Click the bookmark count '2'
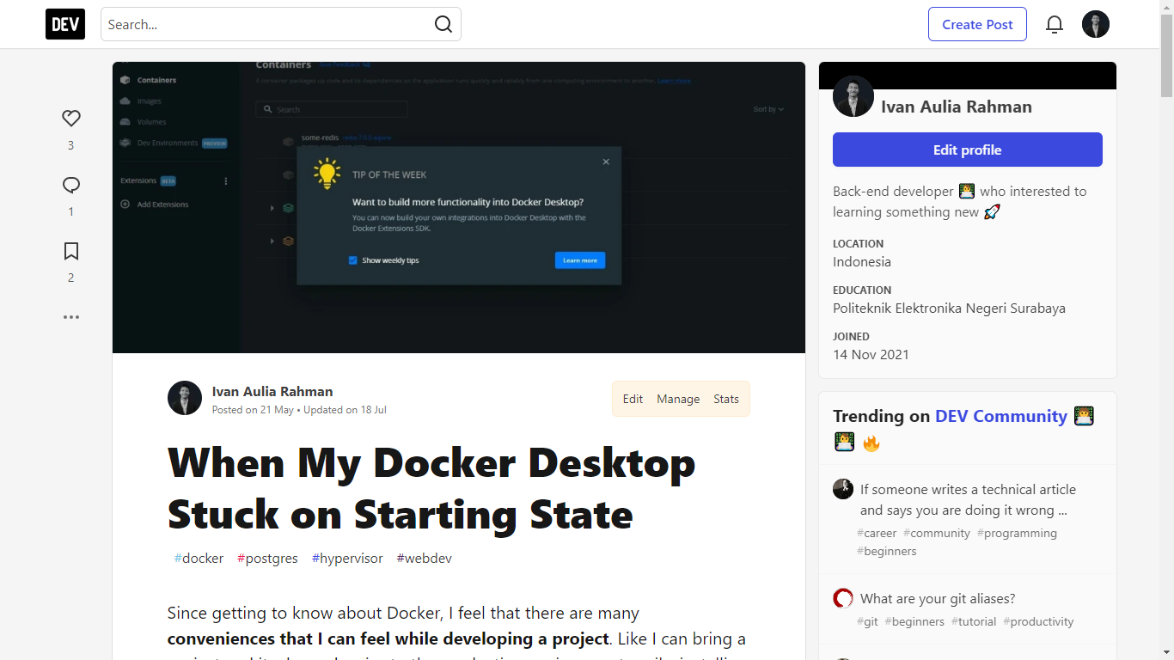This screenshot has height=660, width=1174. 71,278
